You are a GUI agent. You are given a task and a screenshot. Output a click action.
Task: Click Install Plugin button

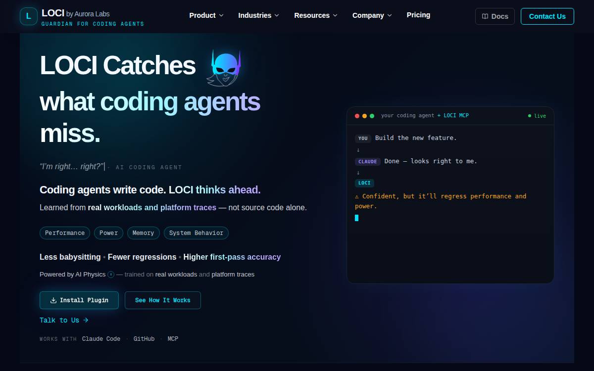click(x=79, y=300)
